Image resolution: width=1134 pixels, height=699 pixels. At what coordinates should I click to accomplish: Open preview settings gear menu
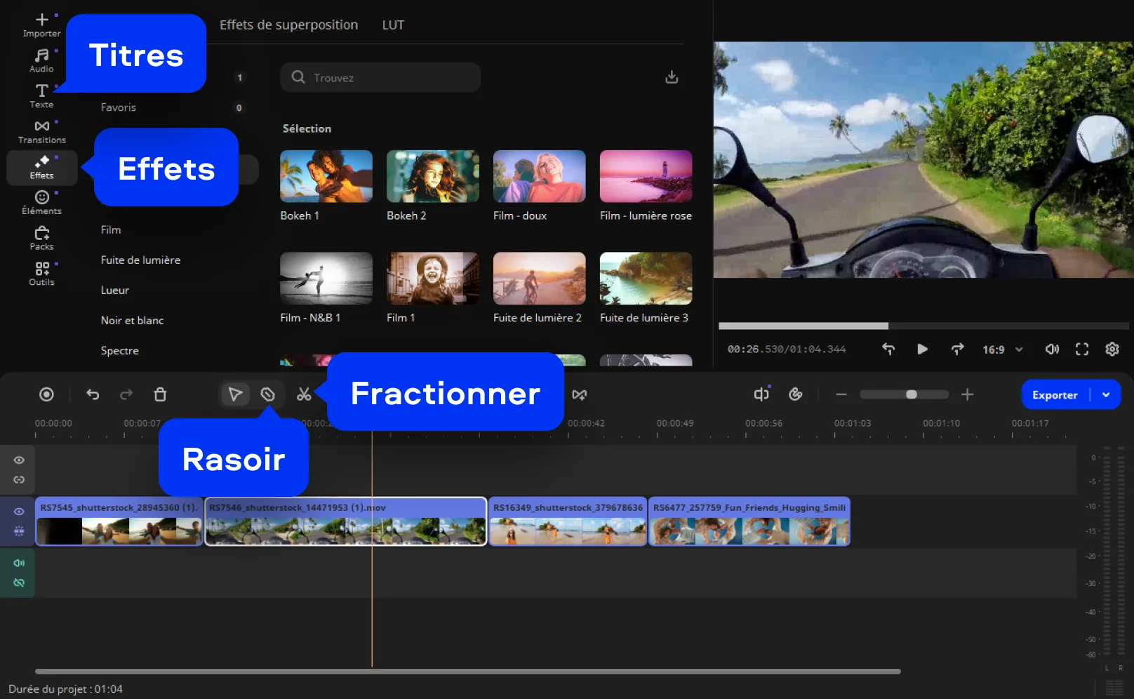[1112, 349]
